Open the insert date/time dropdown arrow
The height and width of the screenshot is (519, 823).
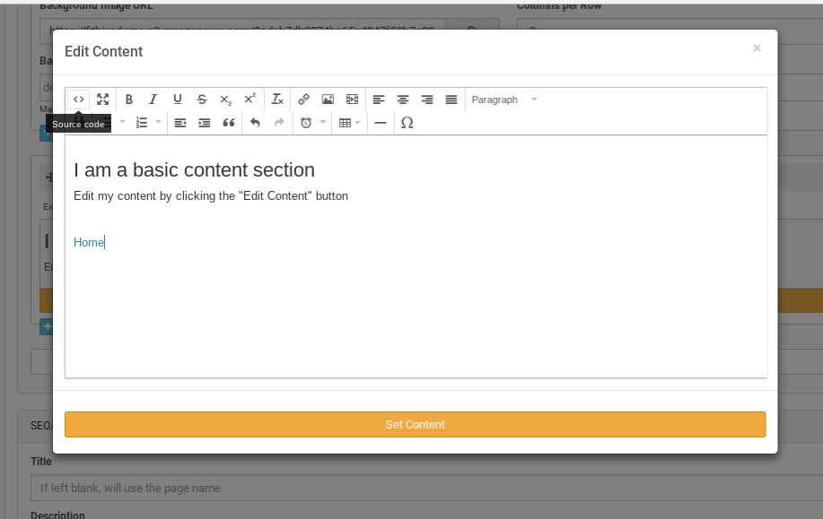[323, 123]
